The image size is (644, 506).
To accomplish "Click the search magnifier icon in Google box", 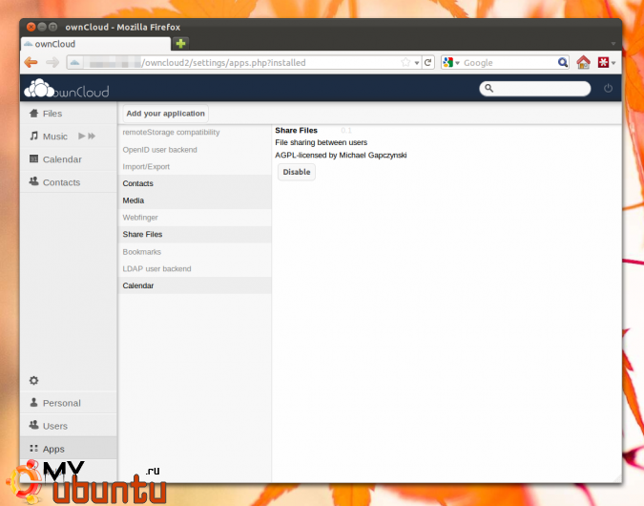I will [562, 62].
